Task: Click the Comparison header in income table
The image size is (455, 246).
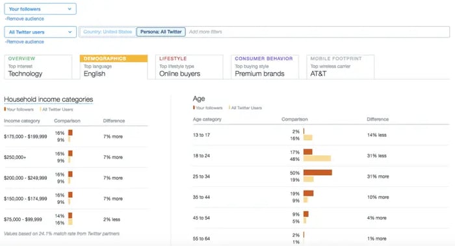Action: [x=67, y=121]
